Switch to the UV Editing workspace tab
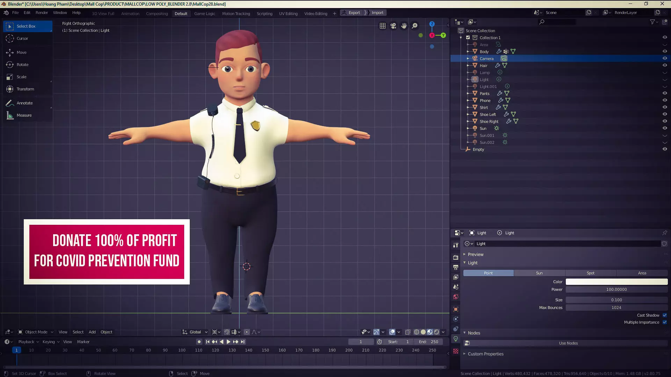671x377 pixels. click(288, 14)
